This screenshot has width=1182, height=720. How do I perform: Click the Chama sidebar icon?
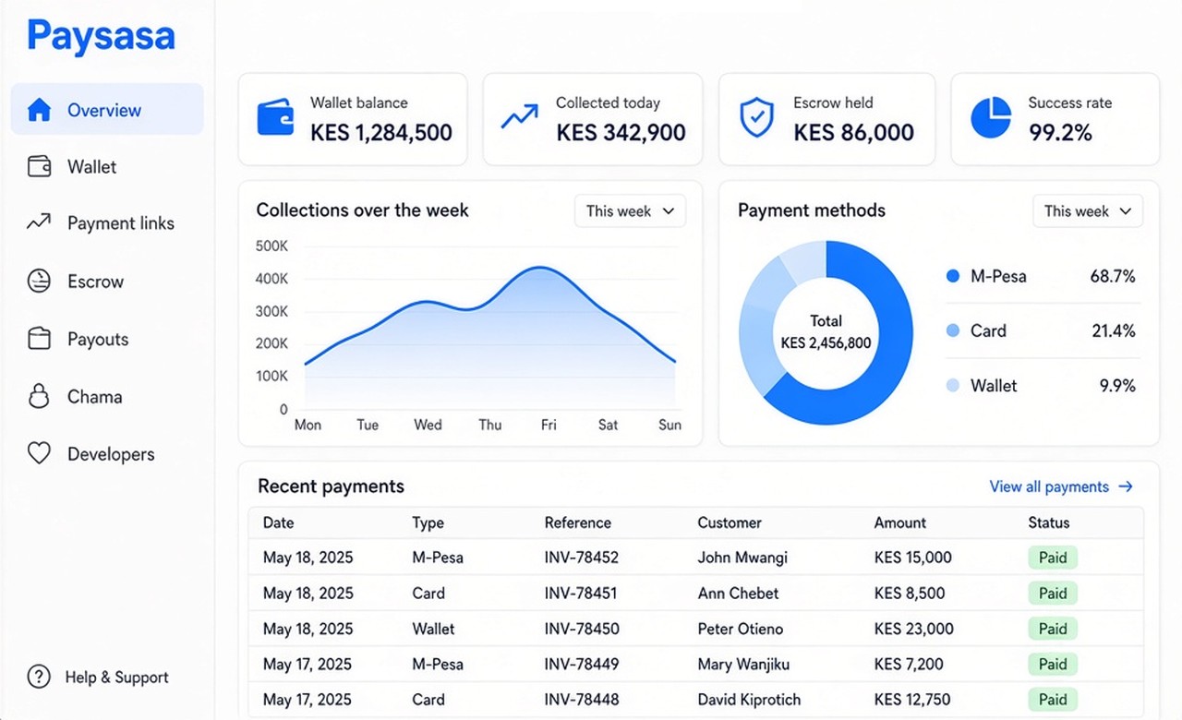pyautogui.click(x=39, y=396)
